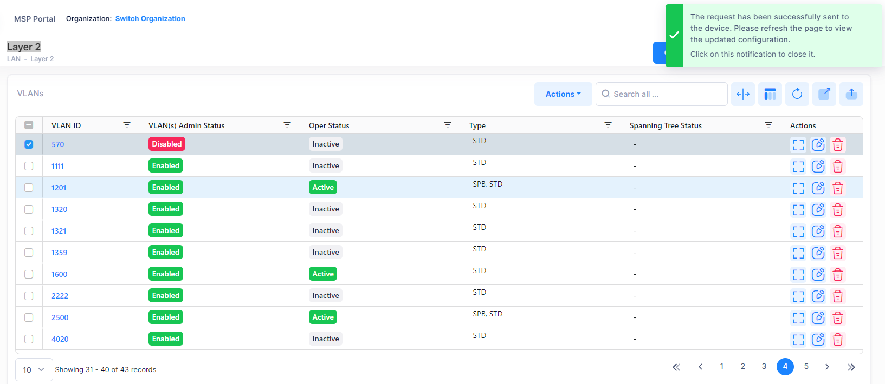
Task: Open the VLAN ID column filter
Action: pyautogui.click(x=127, y=125)
